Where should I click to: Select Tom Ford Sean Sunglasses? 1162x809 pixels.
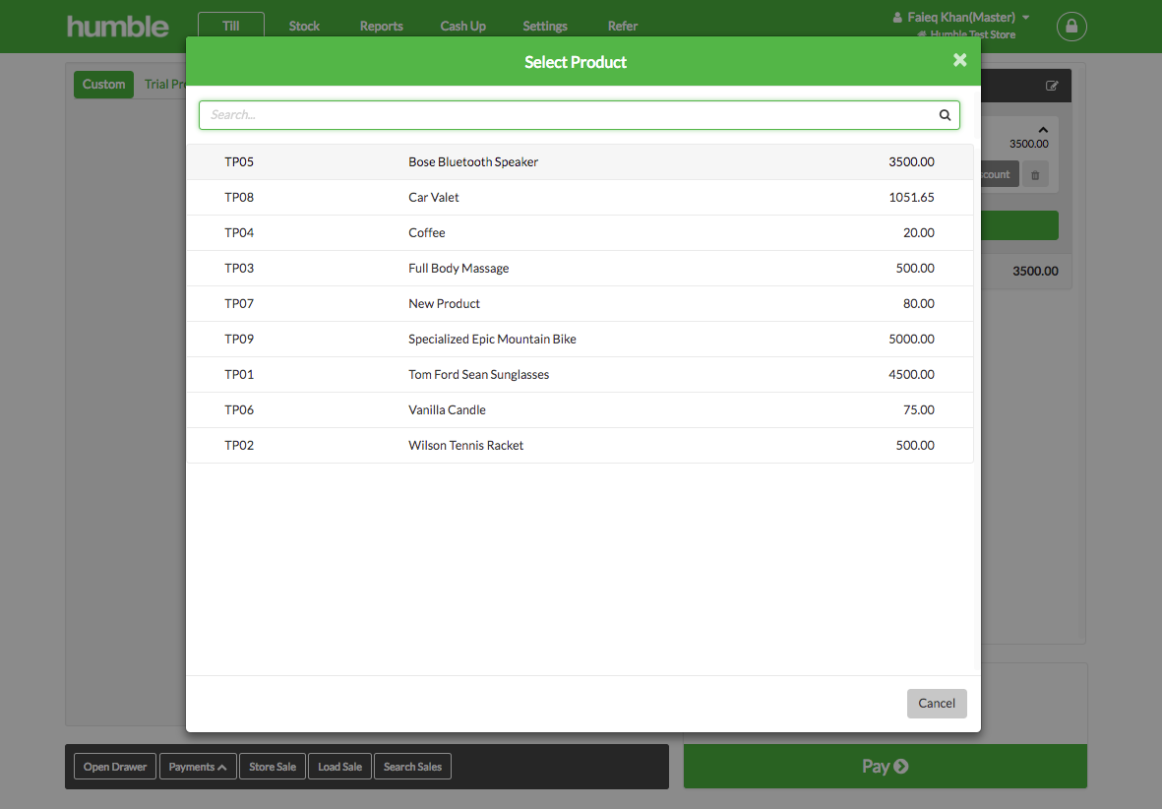coord(580,374)
